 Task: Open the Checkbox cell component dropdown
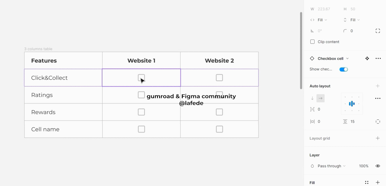pyautogui.click(x=347, y=59)
